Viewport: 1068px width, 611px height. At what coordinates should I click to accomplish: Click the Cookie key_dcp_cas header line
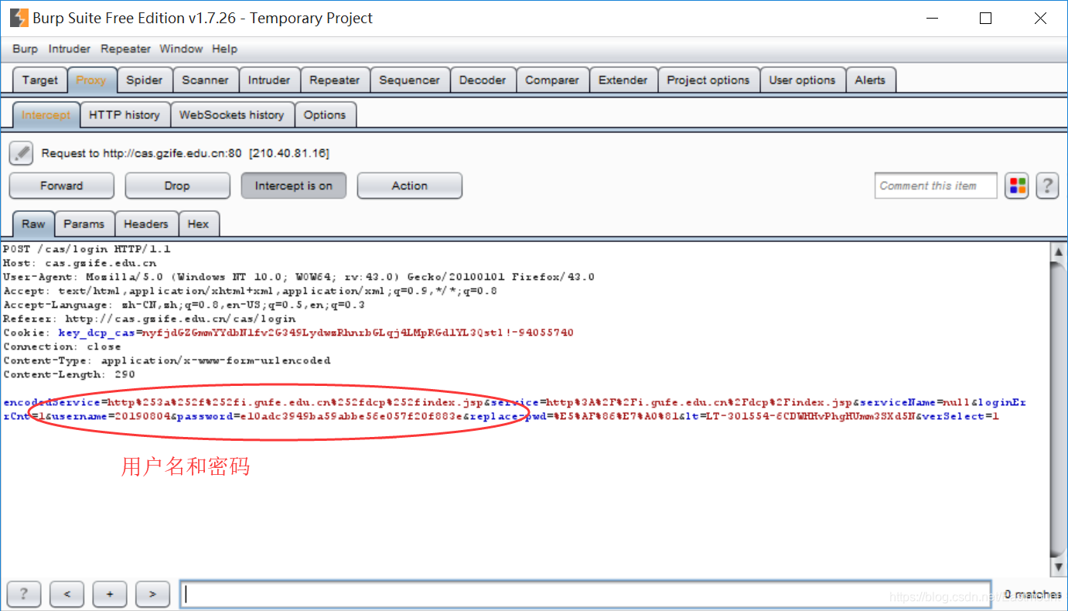pyautogui.click(x=288, y=333)
